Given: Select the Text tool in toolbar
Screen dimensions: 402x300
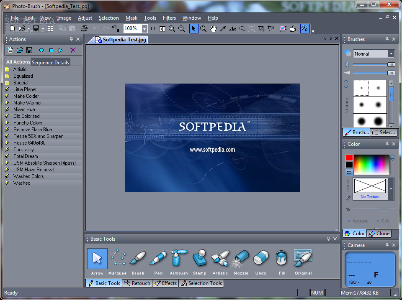Looking at the screenshot, I should (x=232, y=29).
